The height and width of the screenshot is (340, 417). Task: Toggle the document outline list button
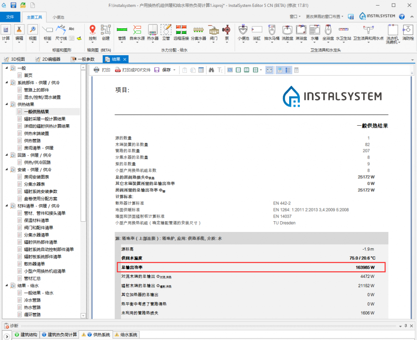(x=288, y=70)
